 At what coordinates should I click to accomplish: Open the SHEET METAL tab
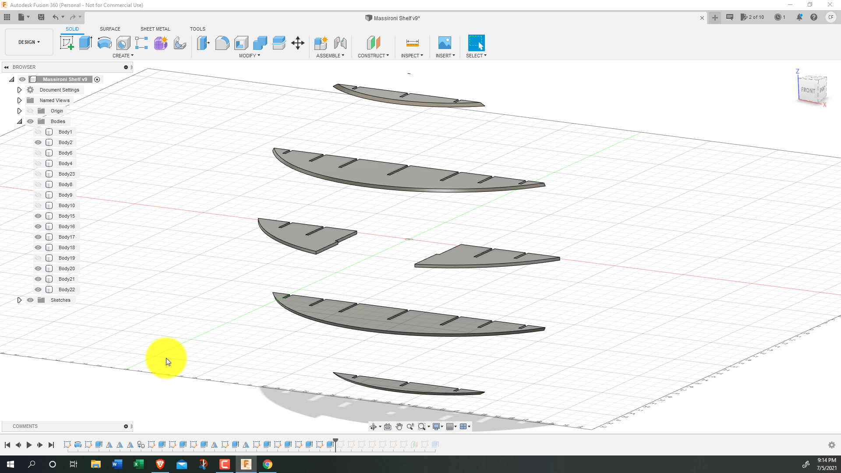point(155,29)
